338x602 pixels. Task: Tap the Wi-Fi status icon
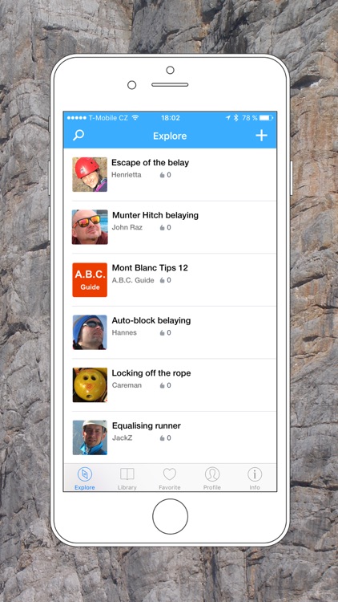pos(135,118)
